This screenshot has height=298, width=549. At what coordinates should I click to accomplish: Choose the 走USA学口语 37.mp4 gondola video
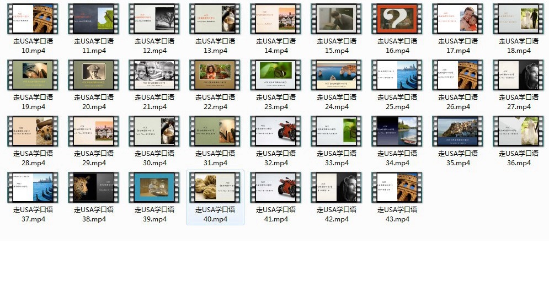[x=33, y=187]
